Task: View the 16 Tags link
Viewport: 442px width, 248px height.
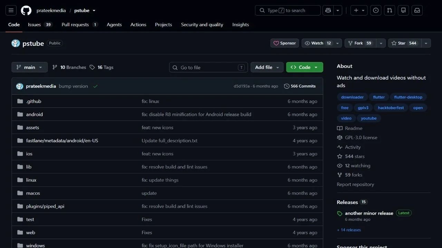Action: pos(101,67)
